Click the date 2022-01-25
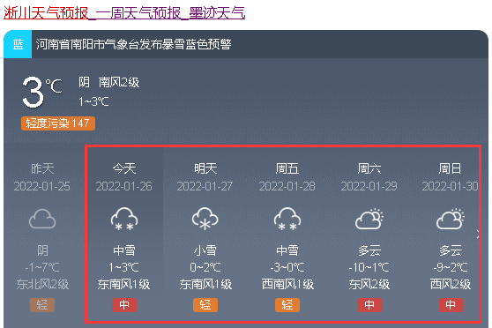 pyautogui.click(x=42, y=186)
